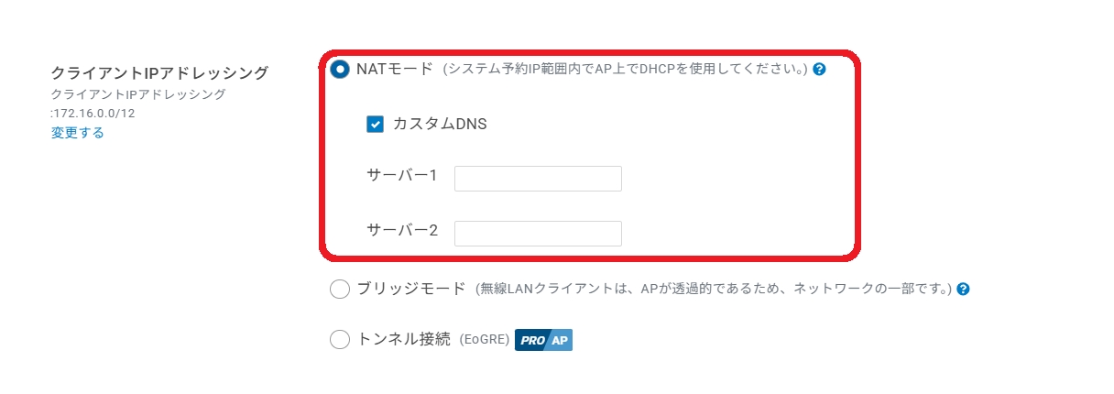Screen dimensions: 1114x394
Task: Select the NATモード radio button
Action: coord(340,69)
